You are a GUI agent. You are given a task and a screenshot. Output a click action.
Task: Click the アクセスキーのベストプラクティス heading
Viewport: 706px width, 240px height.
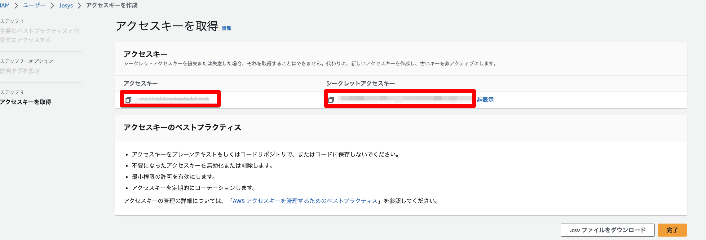pyautogui.click(x=182, y=127)
